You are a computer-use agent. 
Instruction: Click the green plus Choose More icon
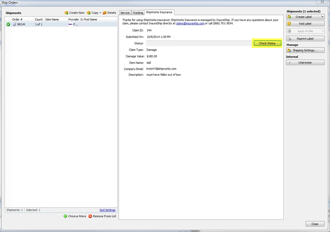(65, 216)
